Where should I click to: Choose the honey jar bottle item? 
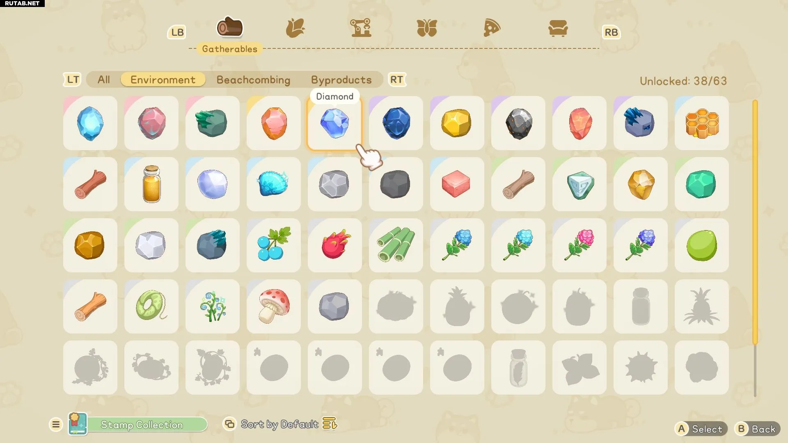(151, 184)
